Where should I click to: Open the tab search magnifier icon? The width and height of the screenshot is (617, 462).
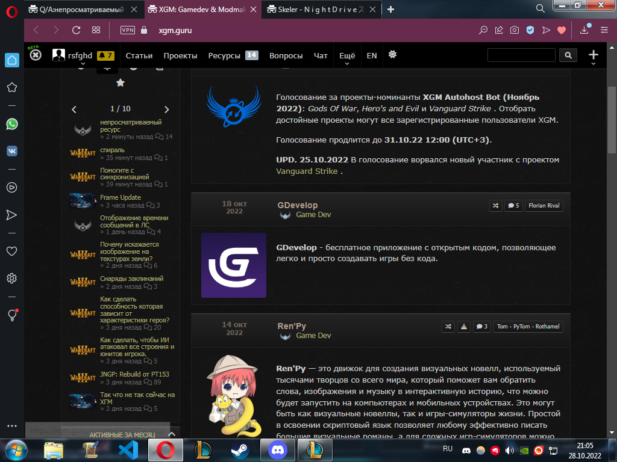point(540,8)
